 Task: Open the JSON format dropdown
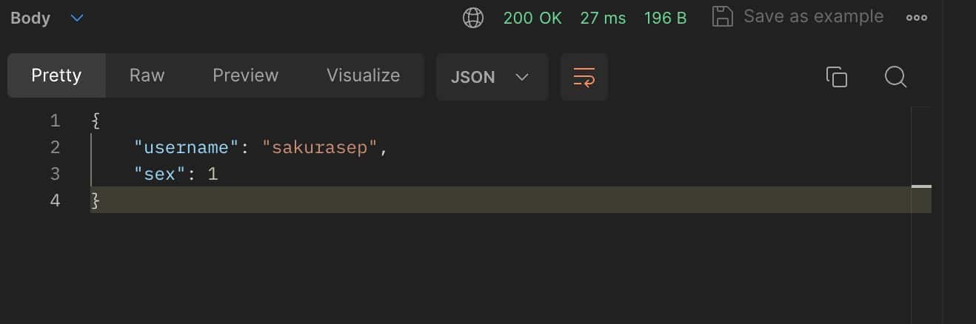(492, 76)
